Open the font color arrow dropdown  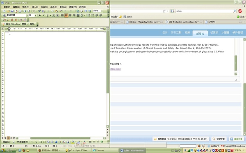pos(87,142)
